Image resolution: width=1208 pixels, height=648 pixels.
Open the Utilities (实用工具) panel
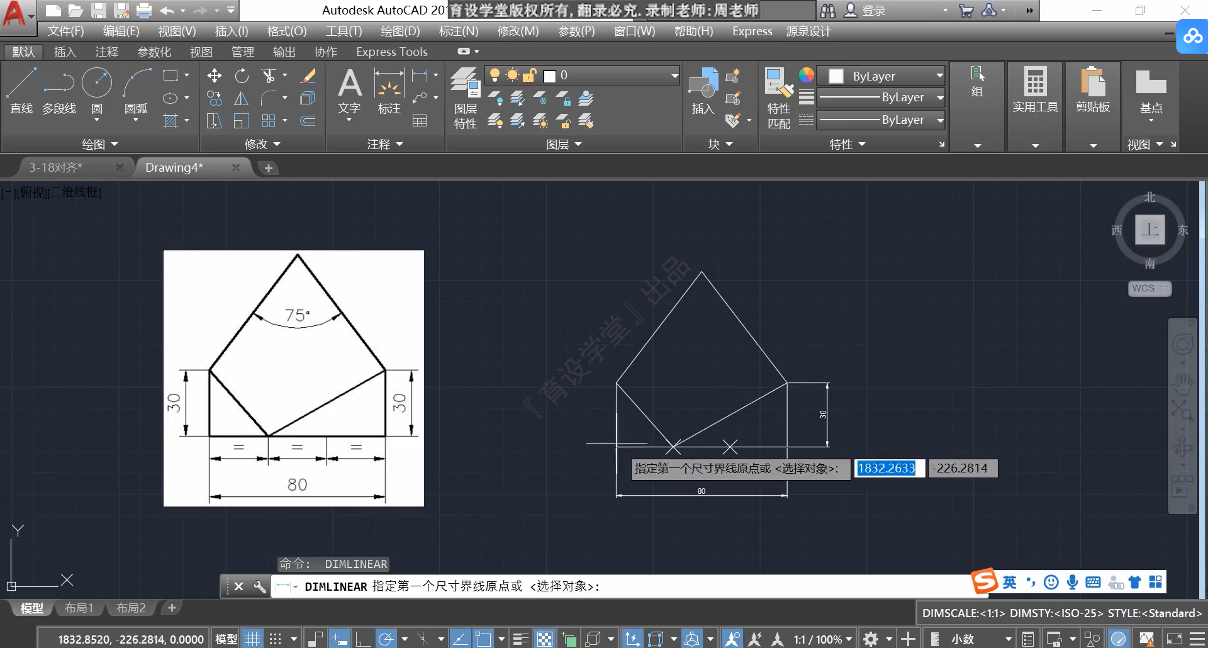pos(1035,91)
